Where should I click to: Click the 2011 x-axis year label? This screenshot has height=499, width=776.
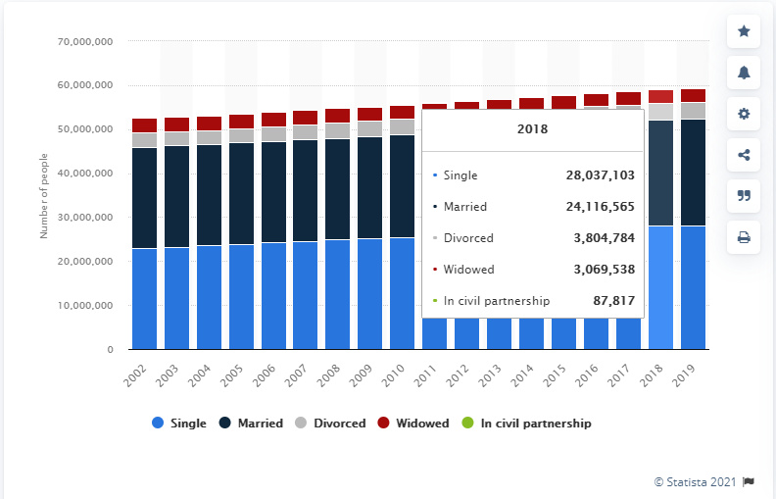point(425,375)
